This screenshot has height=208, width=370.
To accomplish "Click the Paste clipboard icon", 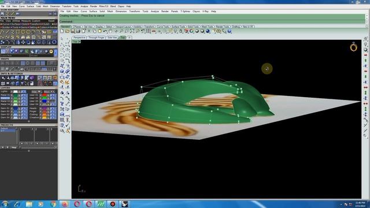I will pyautogui.click(x=100, y=31).
